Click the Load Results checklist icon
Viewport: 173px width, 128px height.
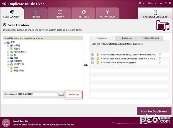pyautogui.click(x=6, y=123)
